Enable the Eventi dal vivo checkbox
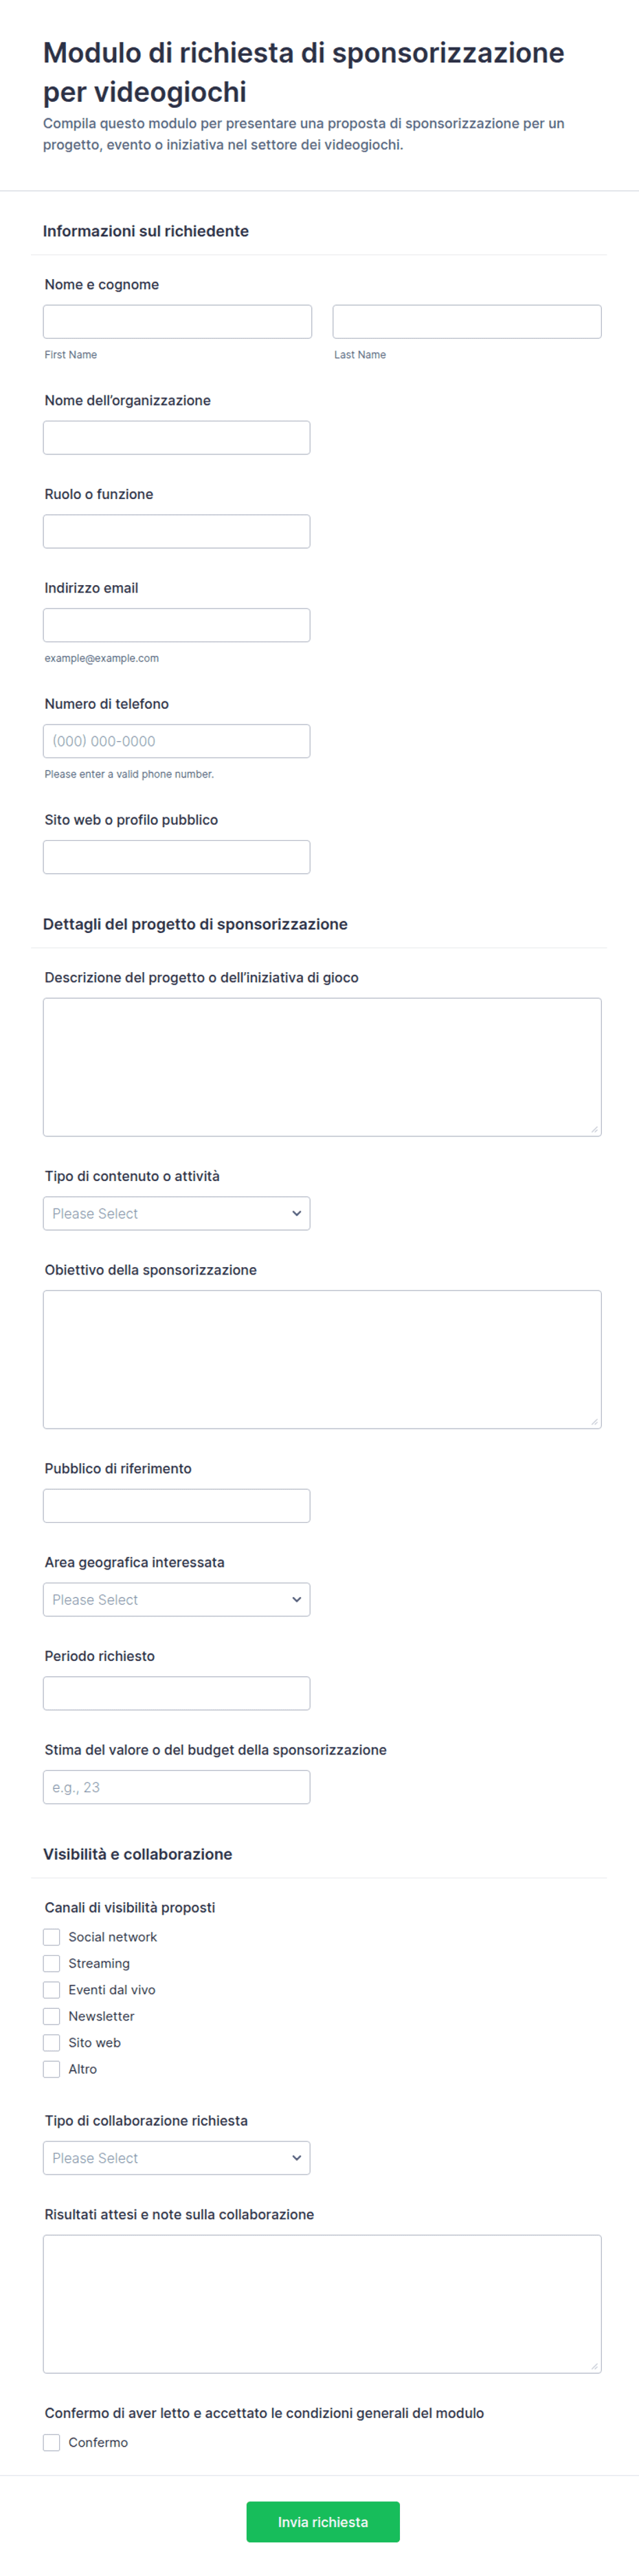 click(52, 1990)
